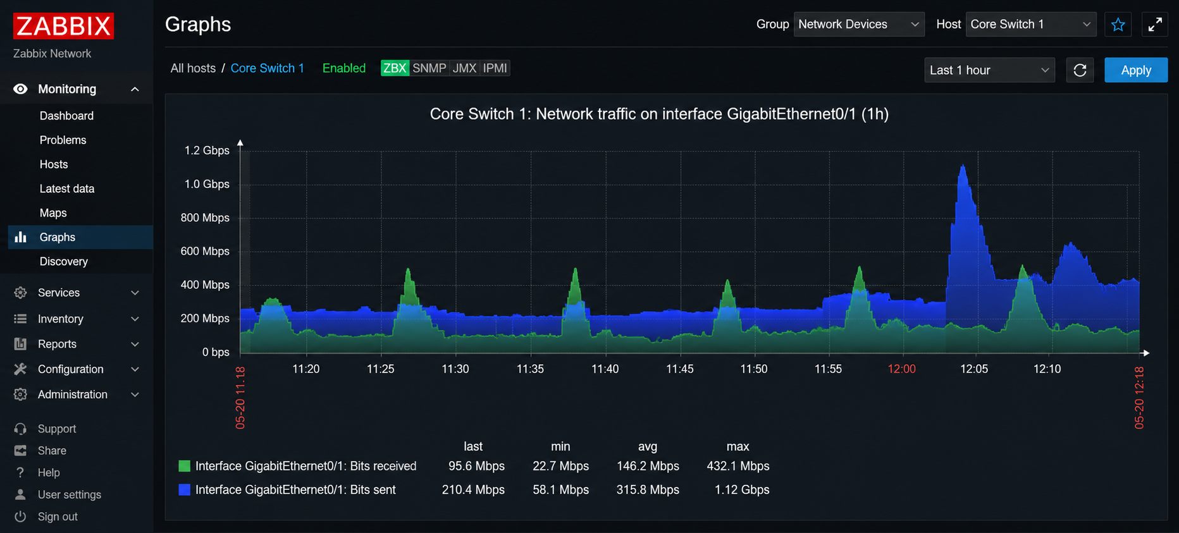Click the green ZBX availability badge
The image size is (1179, 533).
click(395, 68)
